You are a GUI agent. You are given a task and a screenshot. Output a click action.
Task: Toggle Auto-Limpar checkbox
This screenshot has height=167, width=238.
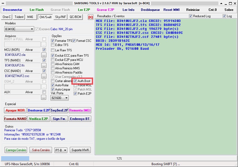click(53, 89)
